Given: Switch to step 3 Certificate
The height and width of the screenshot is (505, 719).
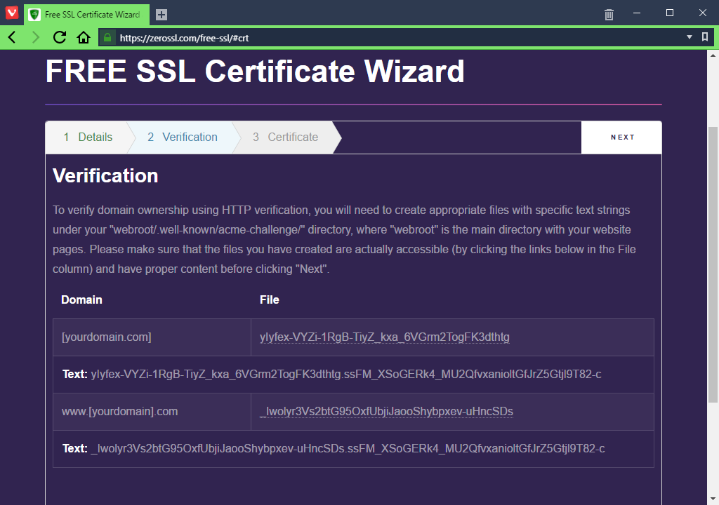Looking at the screenshot, I should 285,137.
